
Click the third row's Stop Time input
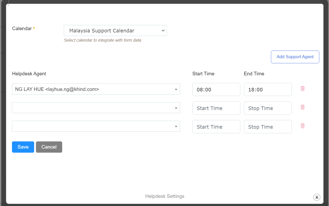pos(268,127)
